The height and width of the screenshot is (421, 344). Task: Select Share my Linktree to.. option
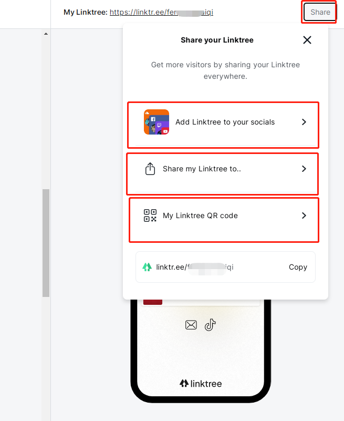click(202, 169)
